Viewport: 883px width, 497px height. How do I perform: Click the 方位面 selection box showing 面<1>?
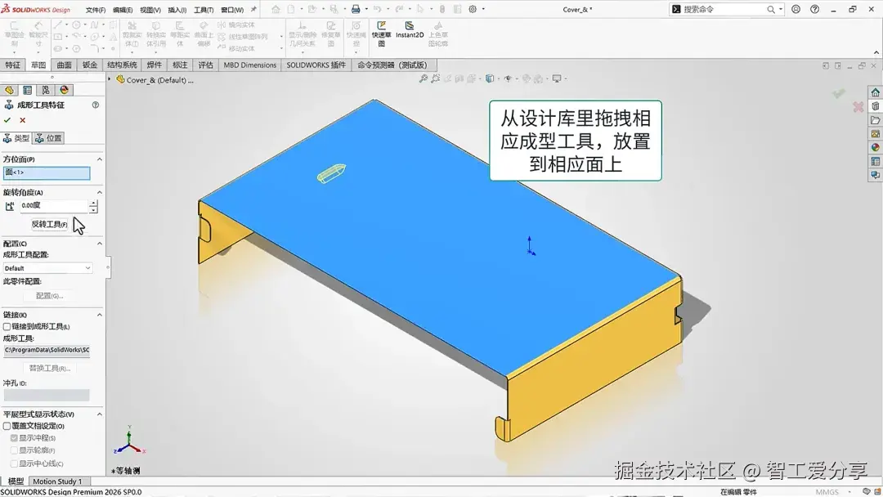[x=47, y=172]
